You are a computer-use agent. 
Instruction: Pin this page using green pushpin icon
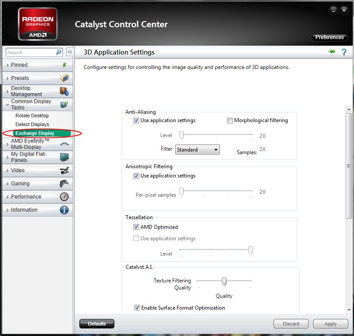coord(332,52)
